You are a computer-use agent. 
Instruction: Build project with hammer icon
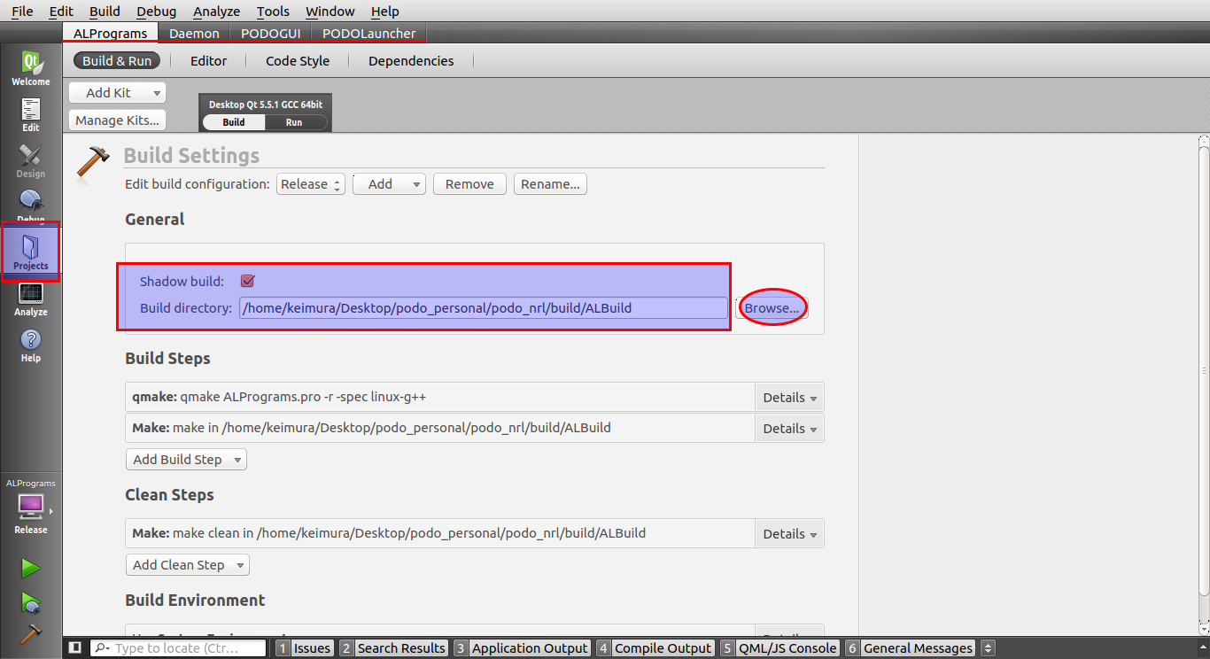tap(31, 634)
